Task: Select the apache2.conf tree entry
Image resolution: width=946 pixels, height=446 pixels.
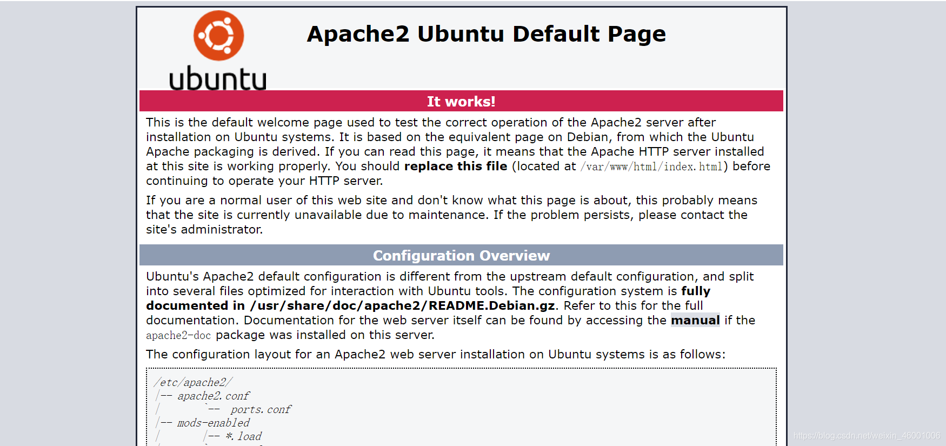Action: pyautogui.click(x=214, y=396)
